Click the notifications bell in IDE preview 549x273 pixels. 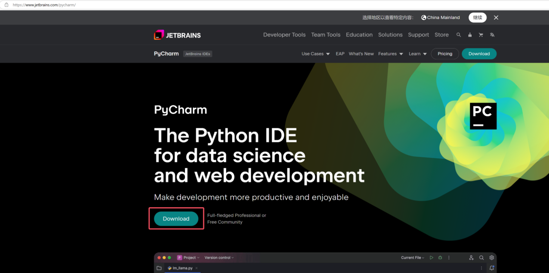pyautogui.click(x=492, y=268)
